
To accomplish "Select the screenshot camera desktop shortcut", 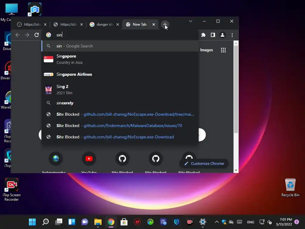I will [x=35, y=9].
